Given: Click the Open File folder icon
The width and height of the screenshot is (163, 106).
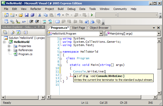Looking at the screenshot, I should [21, 15].
